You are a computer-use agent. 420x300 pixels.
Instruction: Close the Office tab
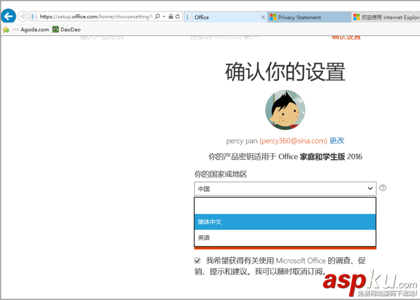click(x=263, y=17)
